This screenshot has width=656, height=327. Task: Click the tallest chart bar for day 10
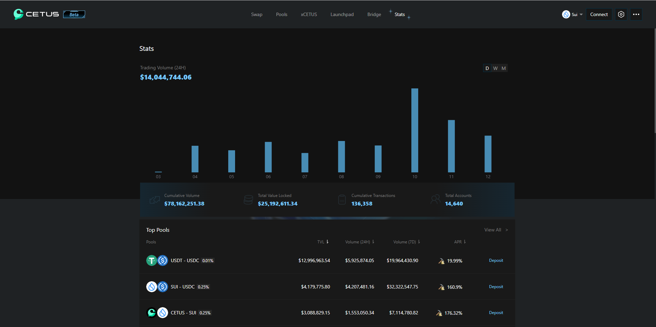coord(415,130)
